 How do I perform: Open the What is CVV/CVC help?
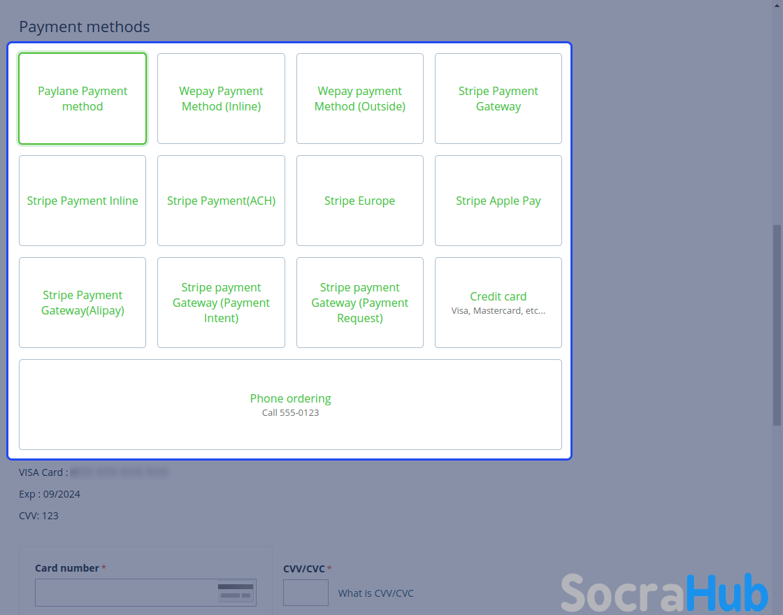click(x=376, y=593)
